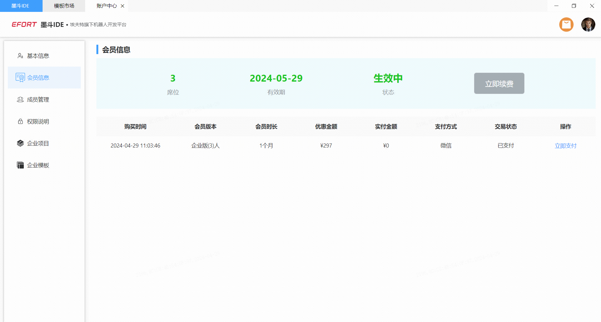Click the 会员信息 certificate icon
This screenshot has height=322, width=601.
[20, 78]
